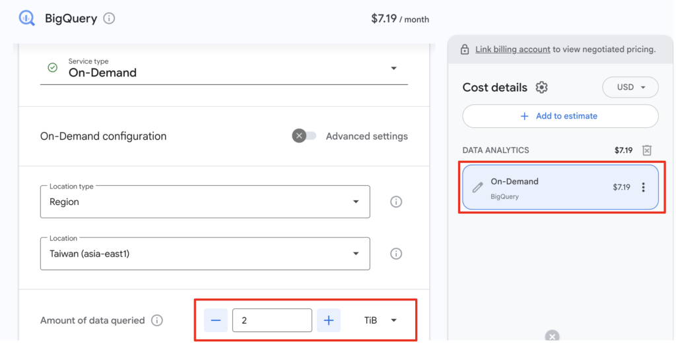Viewport: 676px width, 344px height.
Task: Show info for Amount of data queried
Action: (x=157, y=320)
